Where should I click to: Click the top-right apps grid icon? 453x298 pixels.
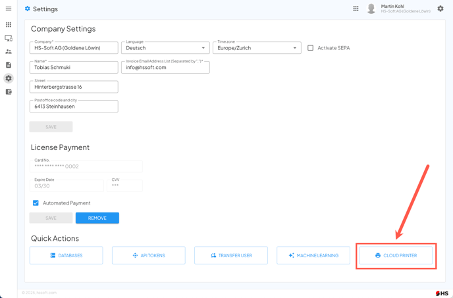coord(356,9)
